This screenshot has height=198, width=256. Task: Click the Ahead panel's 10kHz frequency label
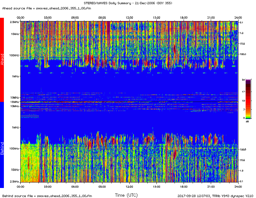point(15,34)
